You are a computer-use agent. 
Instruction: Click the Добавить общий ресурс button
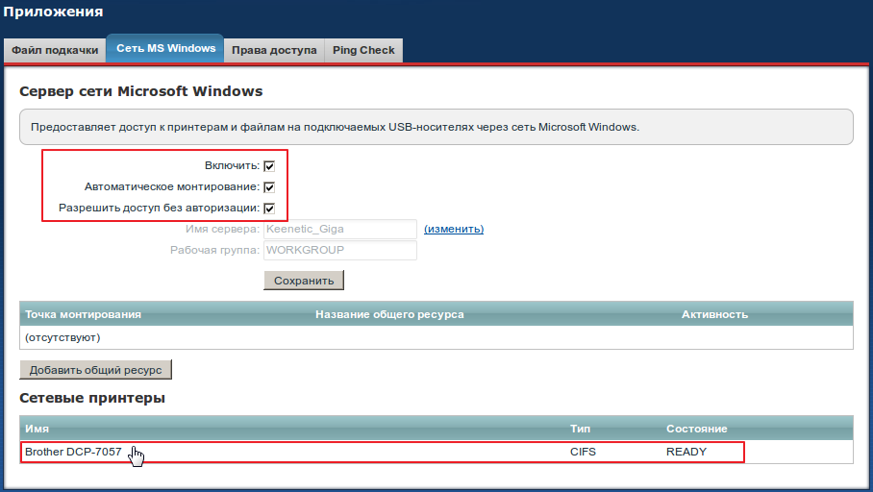coord(95,370)
